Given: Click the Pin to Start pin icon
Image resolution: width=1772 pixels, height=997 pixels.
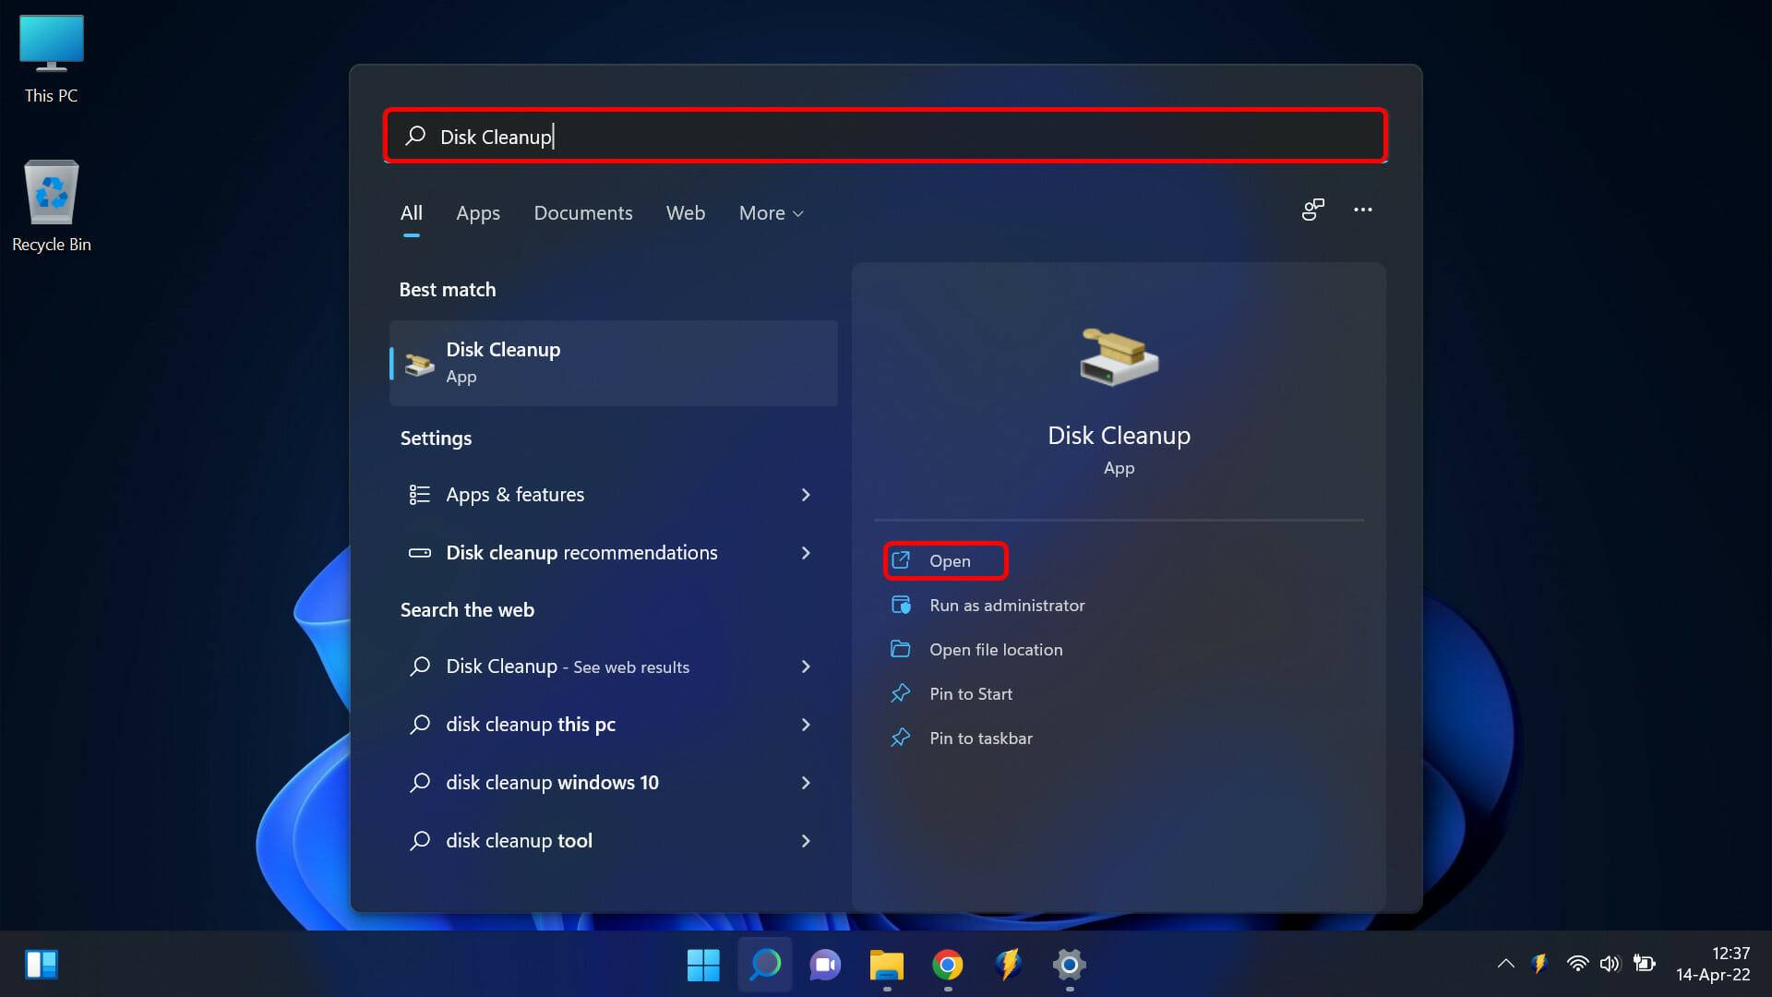Looking at the screenshot, I should point(901,693).
